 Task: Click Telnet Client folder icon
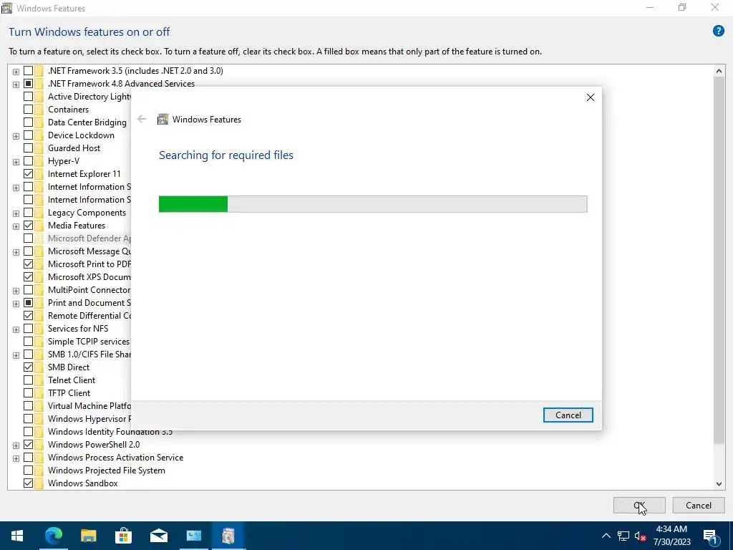(x=39, y=380)
